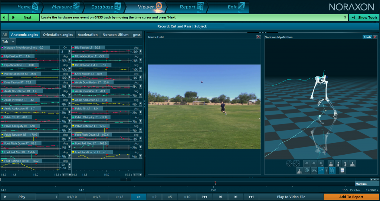Jump to recording end with skip-forward icon
The height and width of the screenshot is (201, 380).
coord(251,197)
